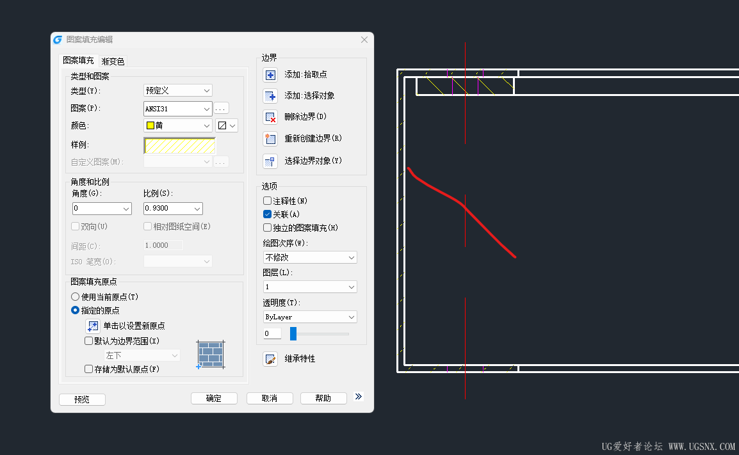Click the 确定 button
739x455 pixels.
pyautogui.click(x=214, y=399)
